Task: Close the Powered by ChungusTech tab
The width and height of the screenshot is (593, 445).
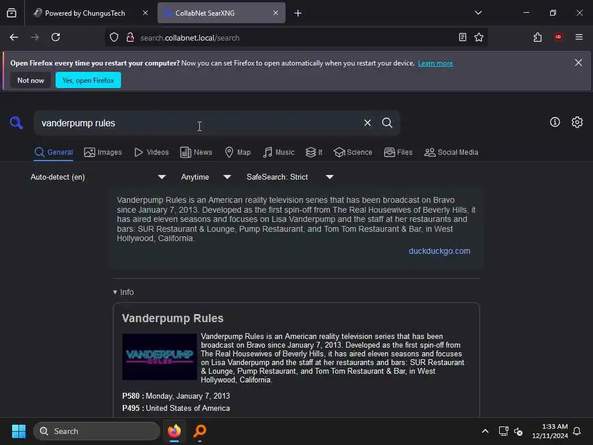Action: pyautogui.click(x=145, y=13)
